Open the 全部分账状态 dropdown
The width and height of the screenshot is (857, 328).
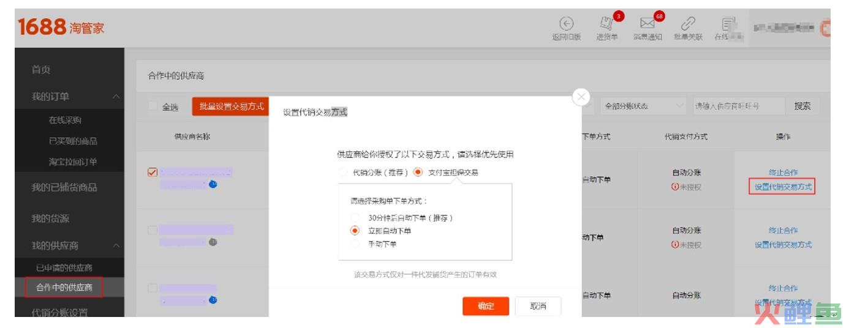643,106
